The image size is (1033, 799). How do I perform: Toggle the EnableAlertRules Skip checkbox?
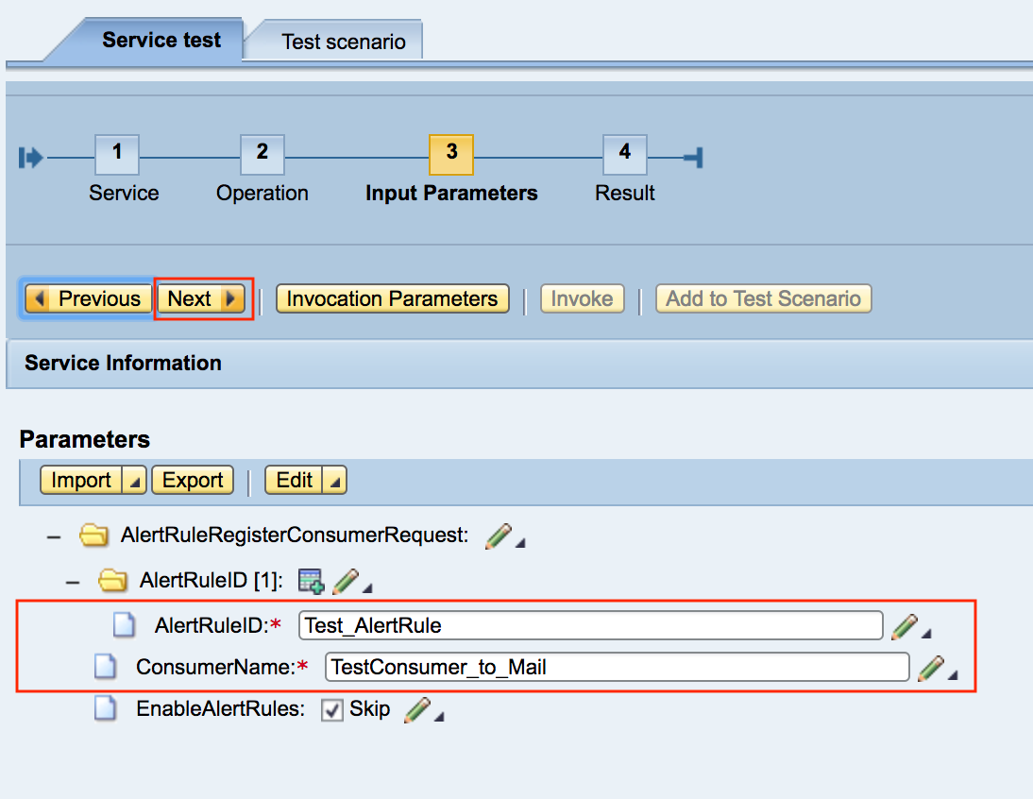click(332, 710)
